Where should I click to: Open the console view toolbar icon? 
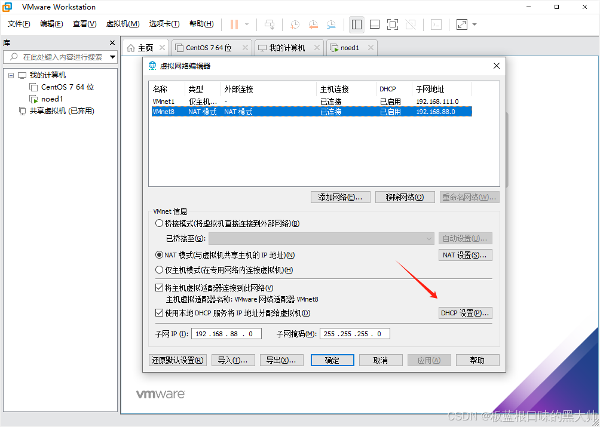436,24
